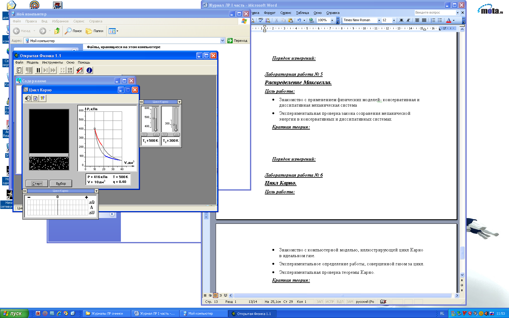Open the Помощь menu in Открытая Физика
The height and width of the screenshot is (318, 509).
(84, 62)
